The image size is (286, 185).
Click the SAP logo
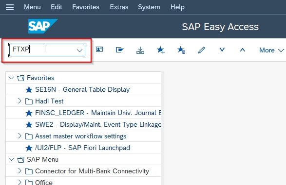coord(43,26)
